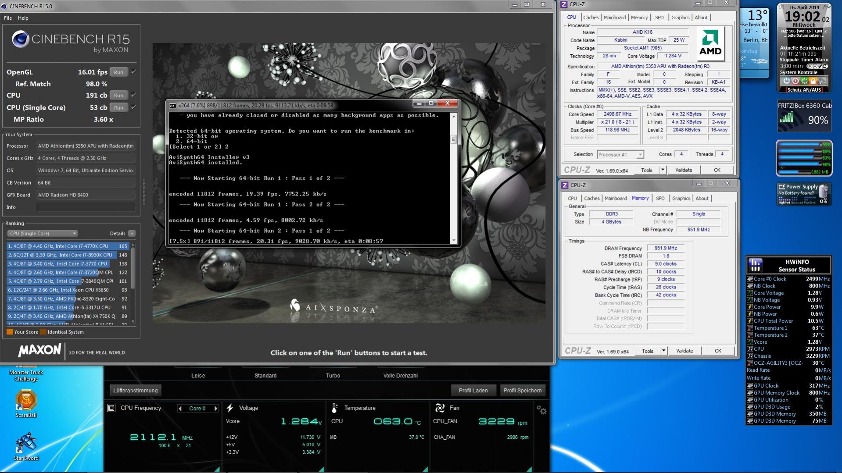
Task: Open the gear settings of the monitoring panel
Action: 541,410
